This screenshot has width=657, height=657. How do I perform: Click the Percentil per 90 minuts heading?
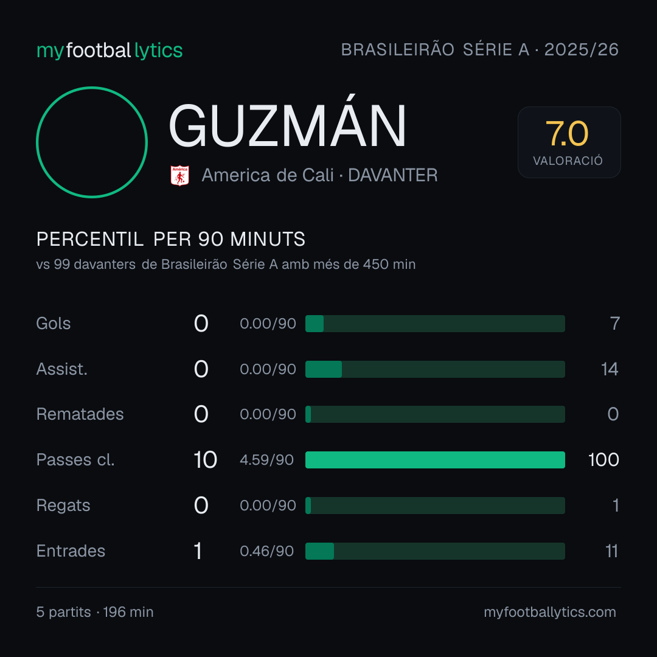coord(170,239)
